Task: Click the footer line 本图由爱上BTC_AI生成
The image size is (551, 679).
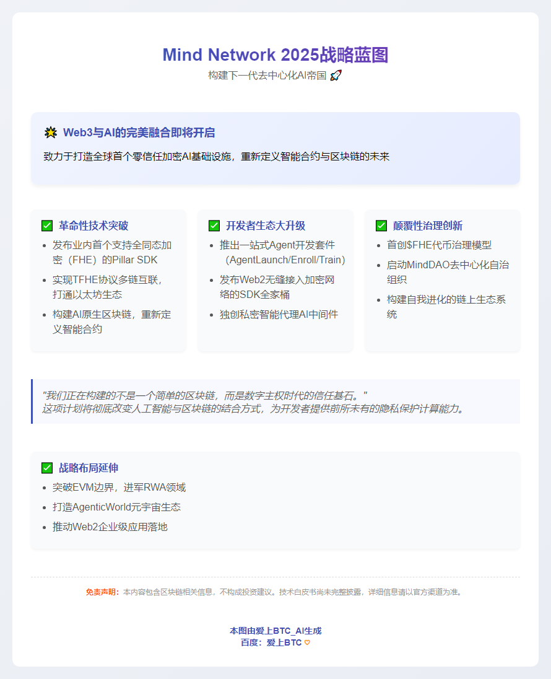Action: click(275, 631)
